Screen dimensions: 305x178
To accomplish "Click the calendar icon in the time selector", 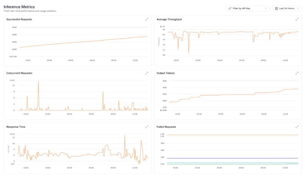I will coord(276,8).
